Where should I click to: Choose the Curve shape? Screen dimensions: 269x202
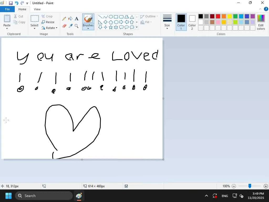106,17
